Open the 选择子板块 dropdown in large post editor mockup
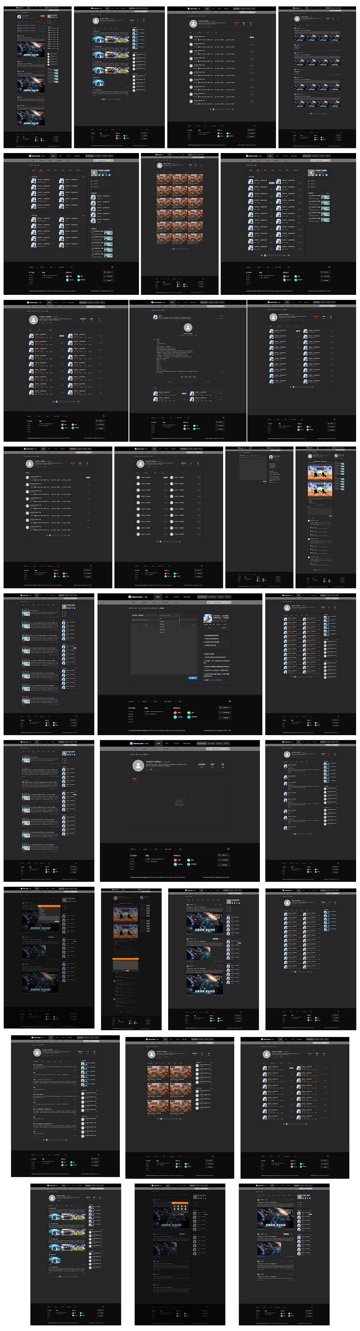This screenshot has width=360, height=1331. click(169, 615)
